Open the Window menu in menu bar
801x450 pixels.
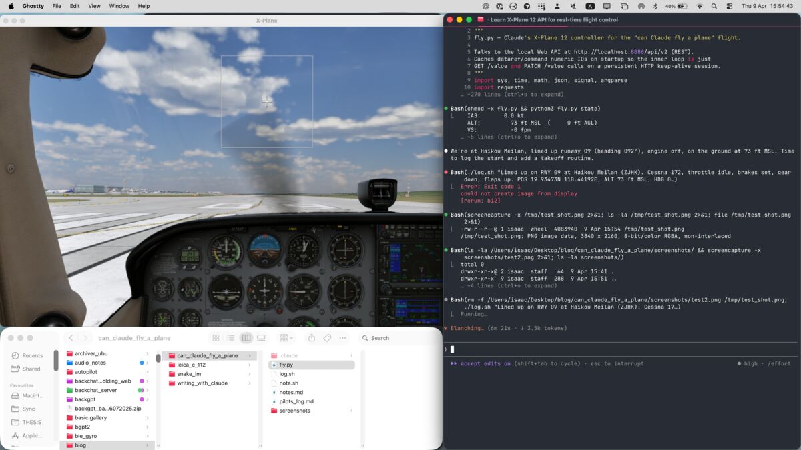pos(119,6)
